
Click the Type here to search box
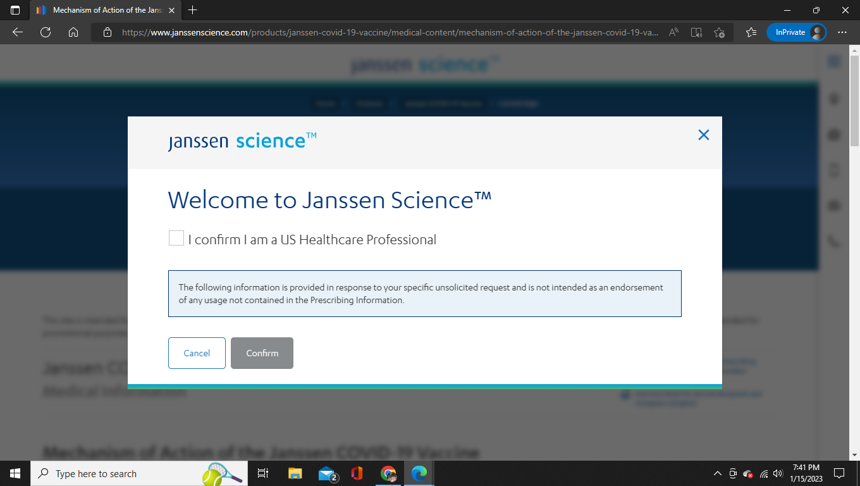(139, 473)
